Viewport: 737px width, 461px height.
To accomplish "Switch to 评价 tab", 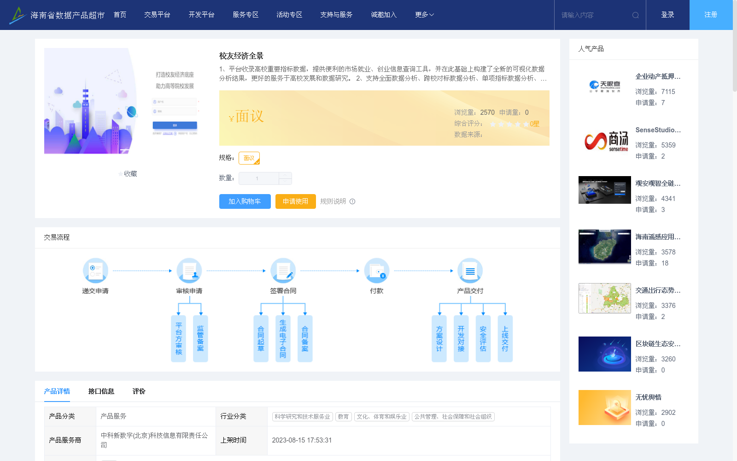I will pyautogui.click(x=139, y=391).
